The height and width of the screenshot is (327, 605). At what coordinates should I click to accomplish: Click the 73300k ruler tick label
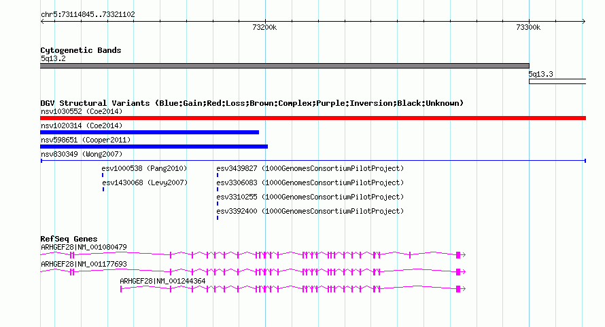(528, 27)
